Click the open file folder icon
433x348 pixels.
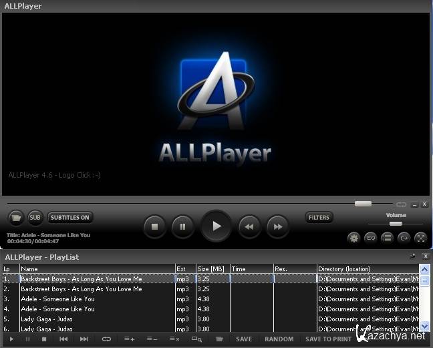click(x=16, y=218)
